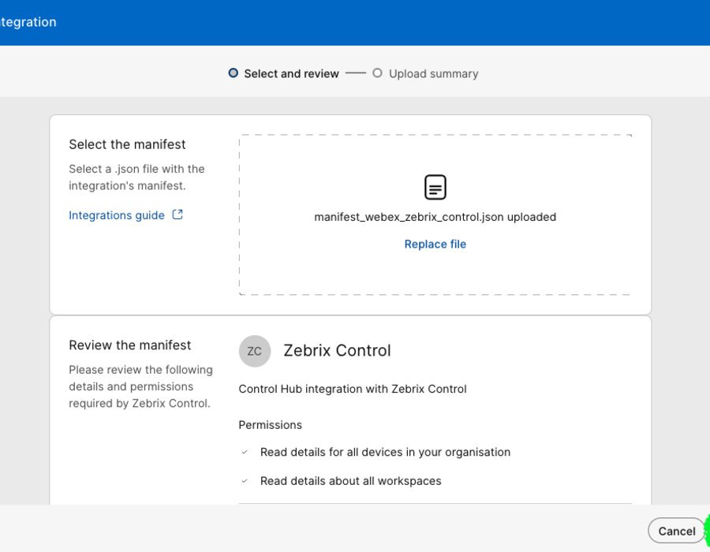Screen dimensions: 710x552
Task: Click the external link icon beside Integrations guide
Action: (x=177, y=214)
